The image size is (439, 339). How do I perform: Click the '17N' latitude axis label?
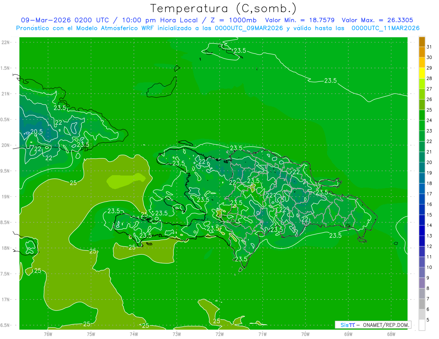[x=5, y=300]
